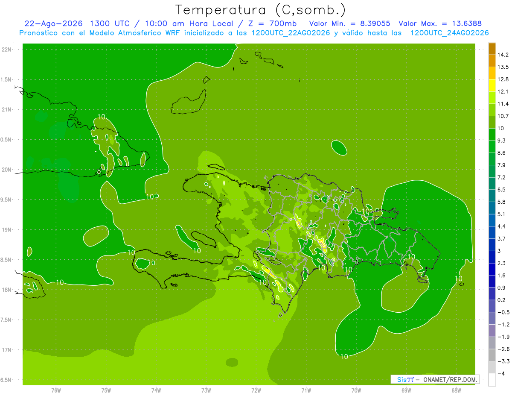Select the green legend band between 9.3 and 10
This screenshot has width=512, height=396.
click(492, 134)
